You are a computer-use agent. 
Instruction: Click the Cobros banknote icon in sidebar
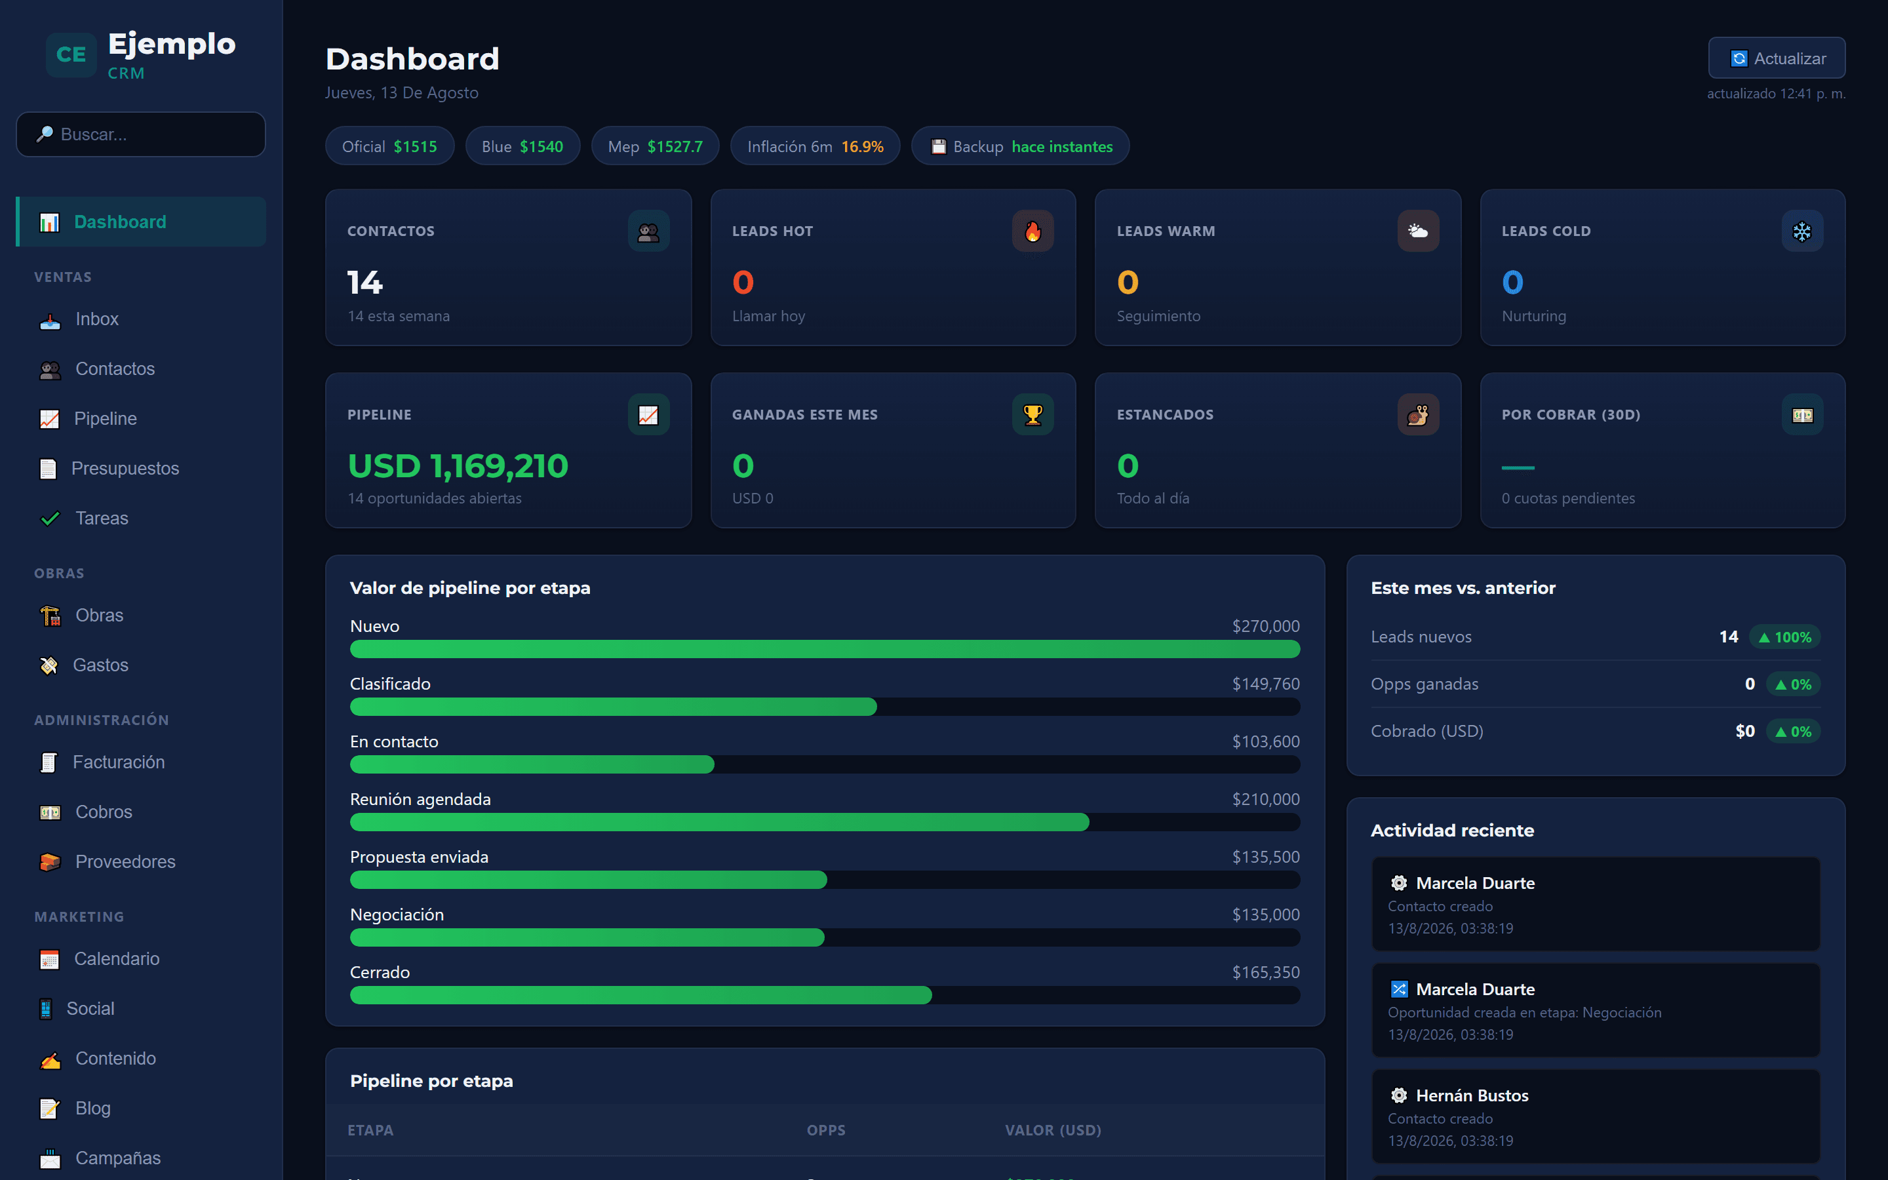[50, 812]
